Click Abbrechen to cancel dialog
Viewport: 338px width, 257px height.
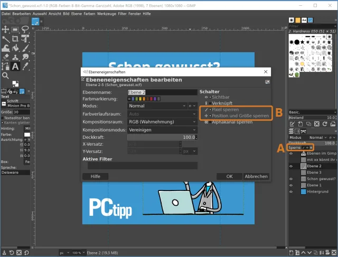click(x=256, y=176)
